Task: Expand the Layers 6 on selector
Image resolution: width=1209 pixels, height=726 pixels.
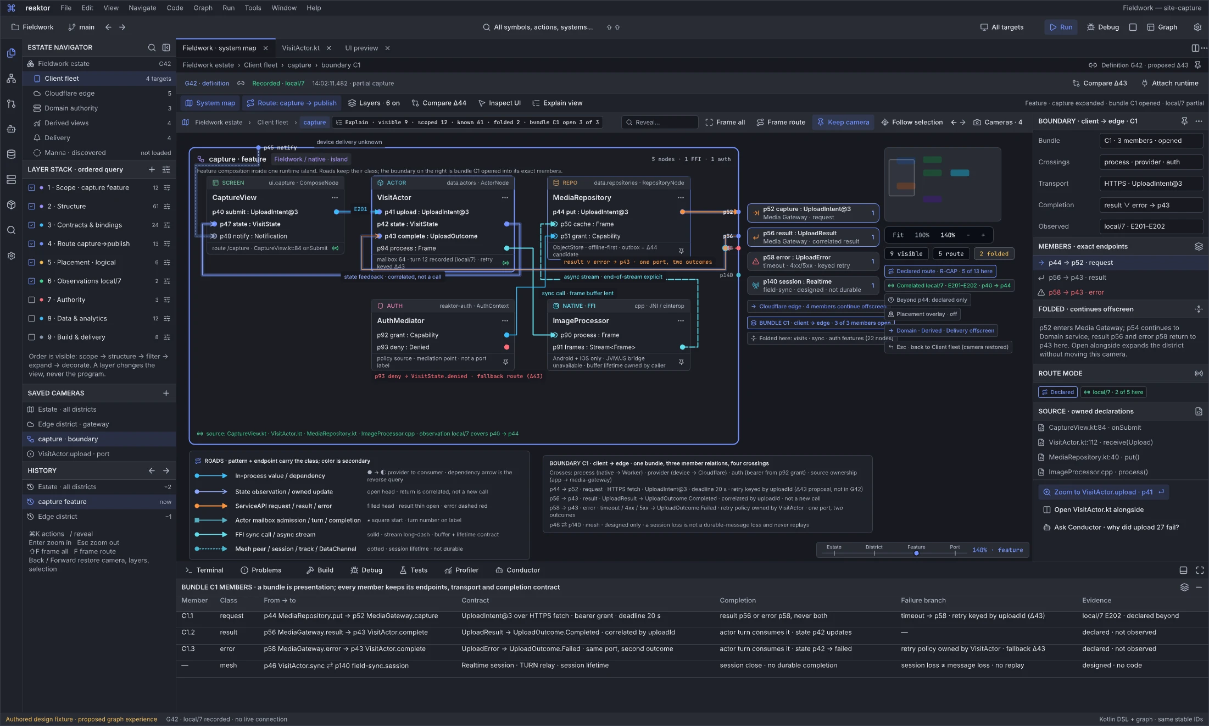Action: click(374, 103)
